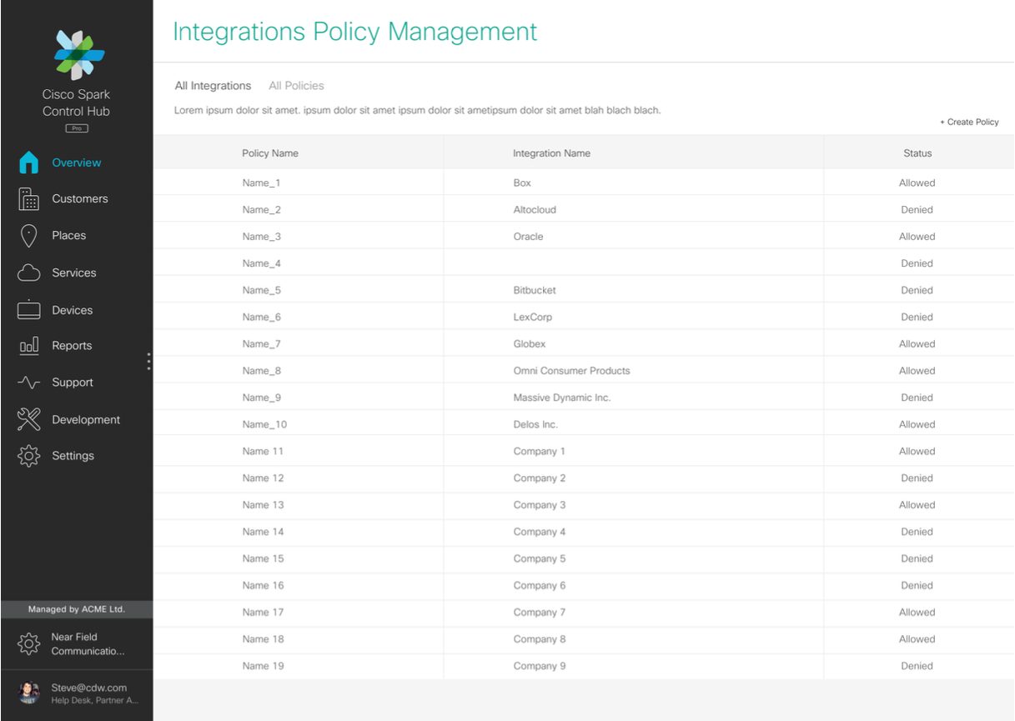Switch to the All Policies tab

pos(296,86)
